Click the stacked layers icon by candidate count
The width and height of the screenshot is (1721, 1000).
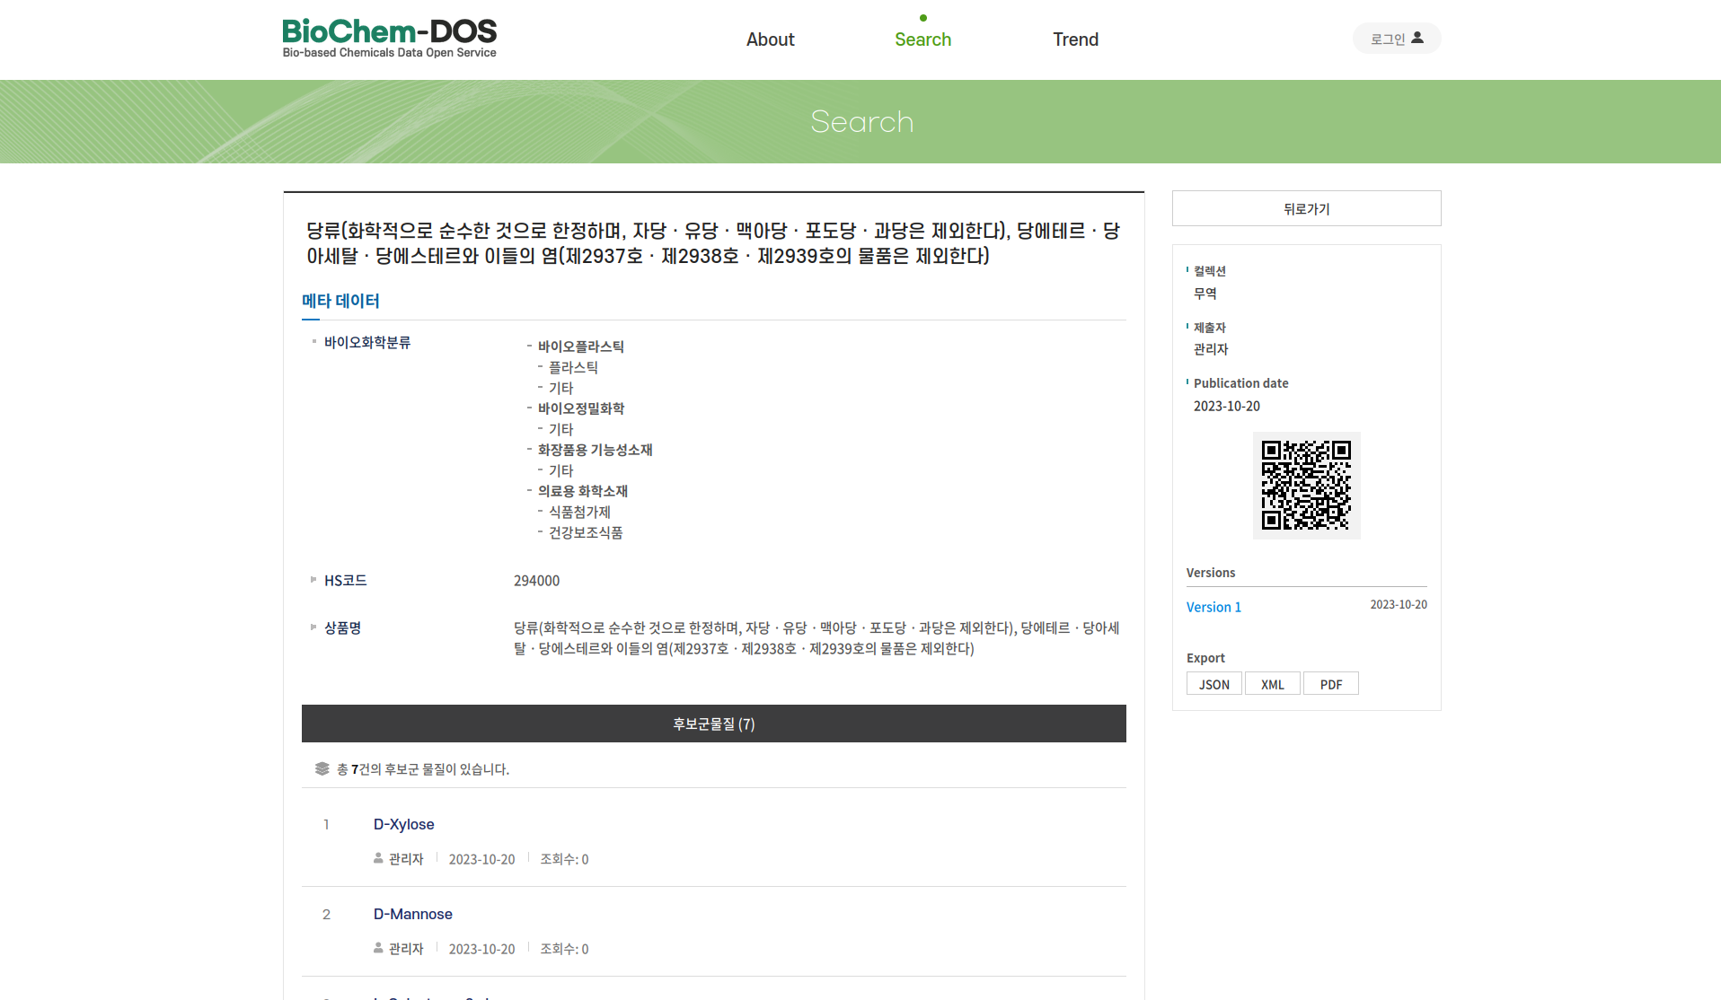click(x=322, y=769)
